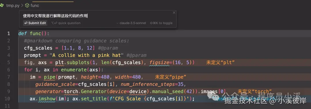Open the claude-3.5-sonnet model dropdown
Image resolution: width=311 pixels, height=109 pixels.
click(x=131, y=23)
